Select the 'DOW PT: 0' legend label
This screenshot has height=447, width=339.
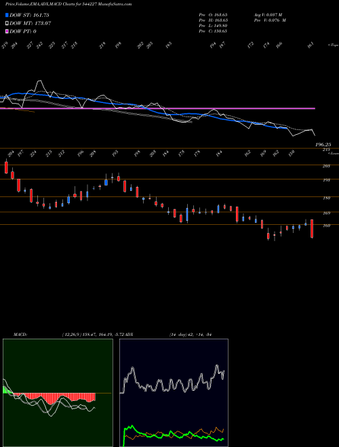click(23, 31)
